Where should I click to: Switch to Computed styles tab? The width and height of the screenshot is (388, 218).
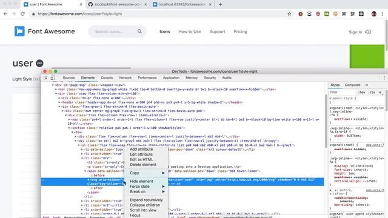pos(352,85)
